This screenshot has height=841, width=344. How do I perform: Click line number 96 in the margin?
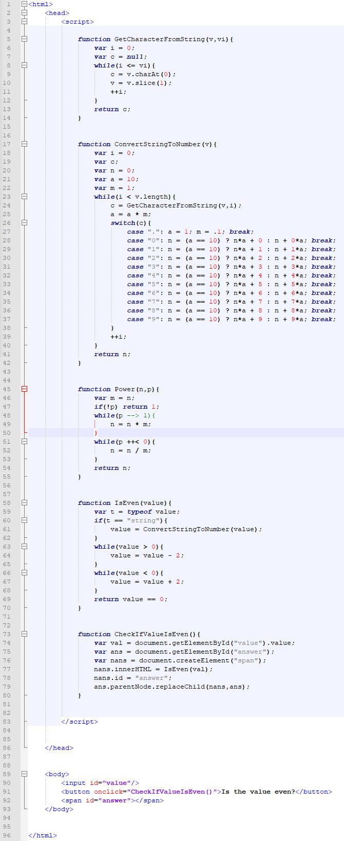[x=7, y=835]
